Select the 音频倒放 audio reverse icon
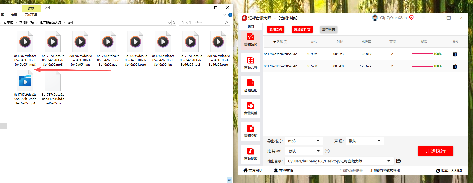Viewport: 473px width, 183px height. click(251, 154)
